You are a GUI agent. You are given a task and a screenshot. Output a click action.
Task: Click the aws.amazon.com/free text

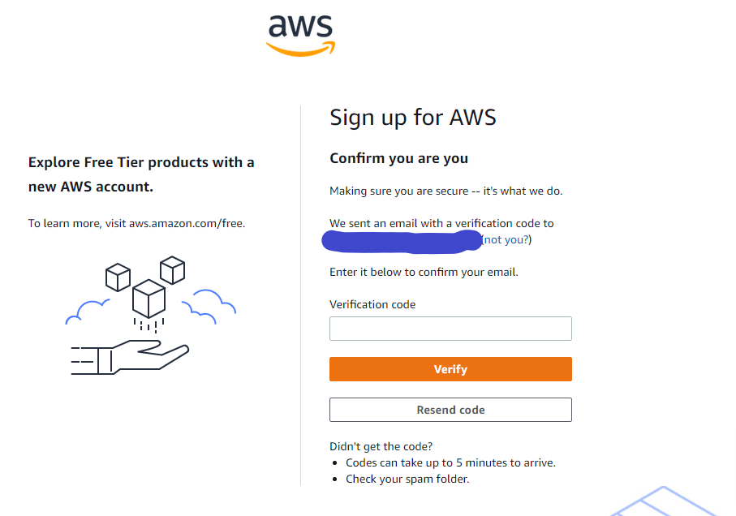point(187,223)
